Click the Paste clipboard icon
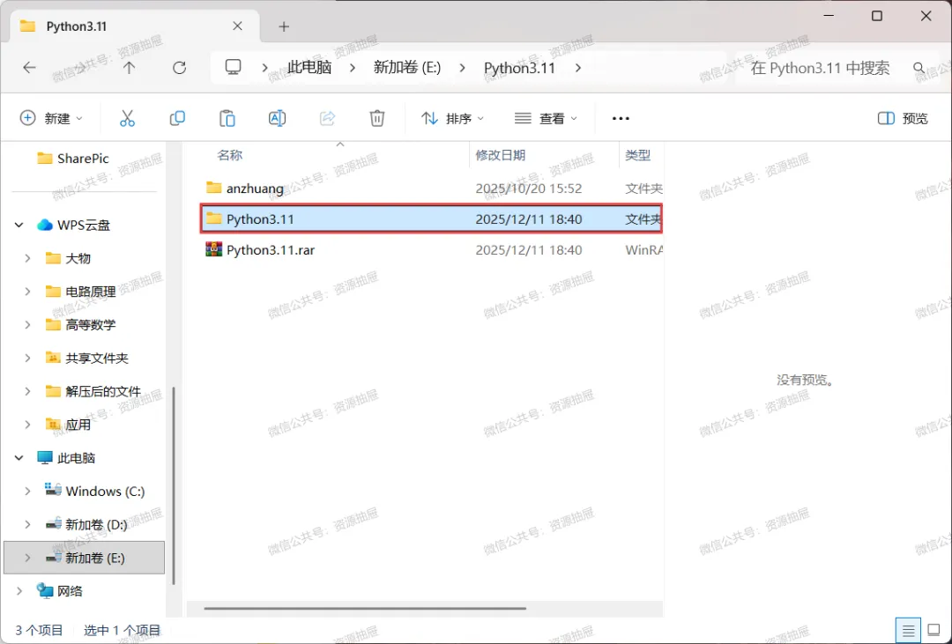The width and height of the screenshot is (952, 644). click(227, 118)
